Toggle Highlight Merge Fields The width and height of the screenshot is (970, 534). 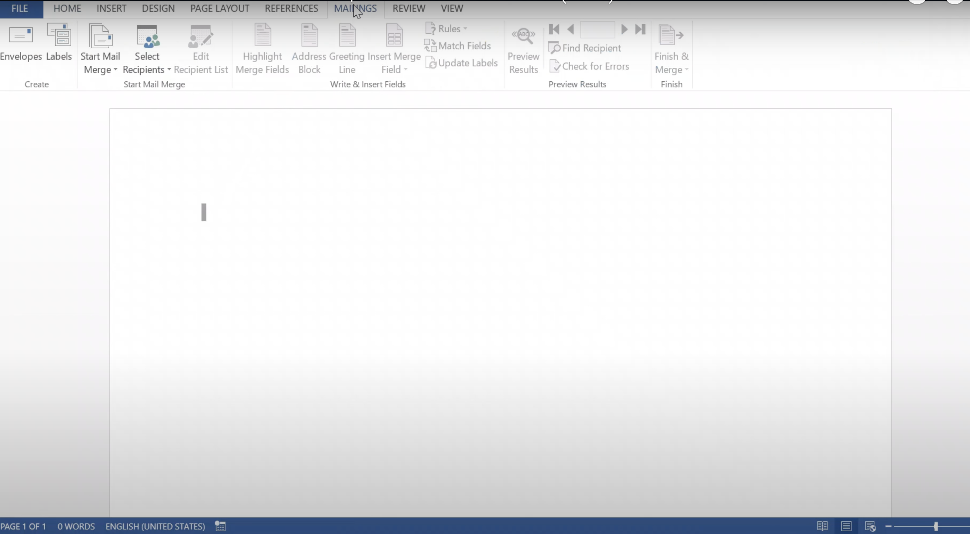(x=262, y=36)
